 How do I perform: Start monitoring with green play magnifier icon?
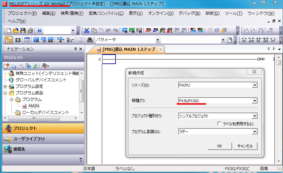163,30
